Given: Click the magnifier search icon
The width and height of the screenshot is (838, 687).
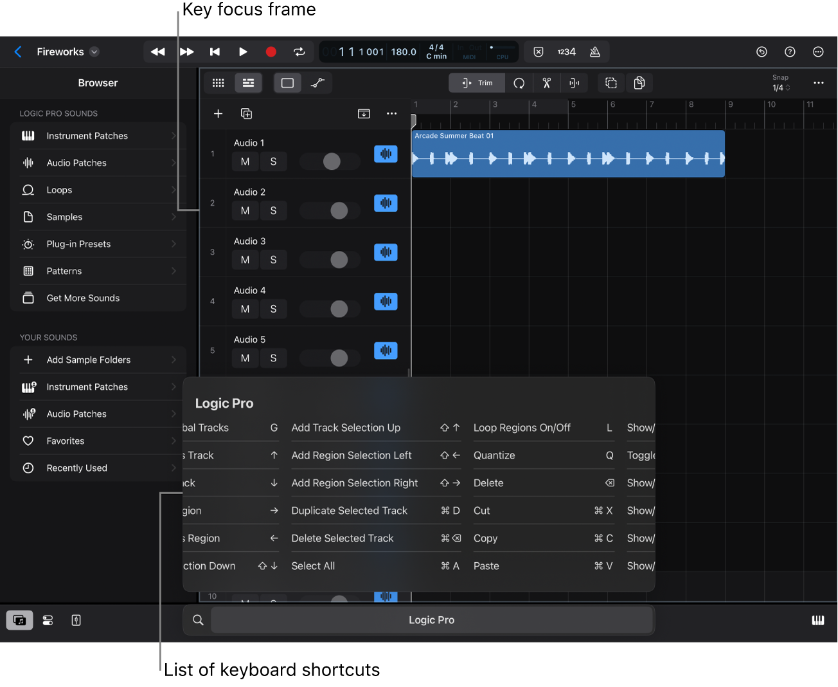Looking at the screenshot, I should [x=198, y=620].
